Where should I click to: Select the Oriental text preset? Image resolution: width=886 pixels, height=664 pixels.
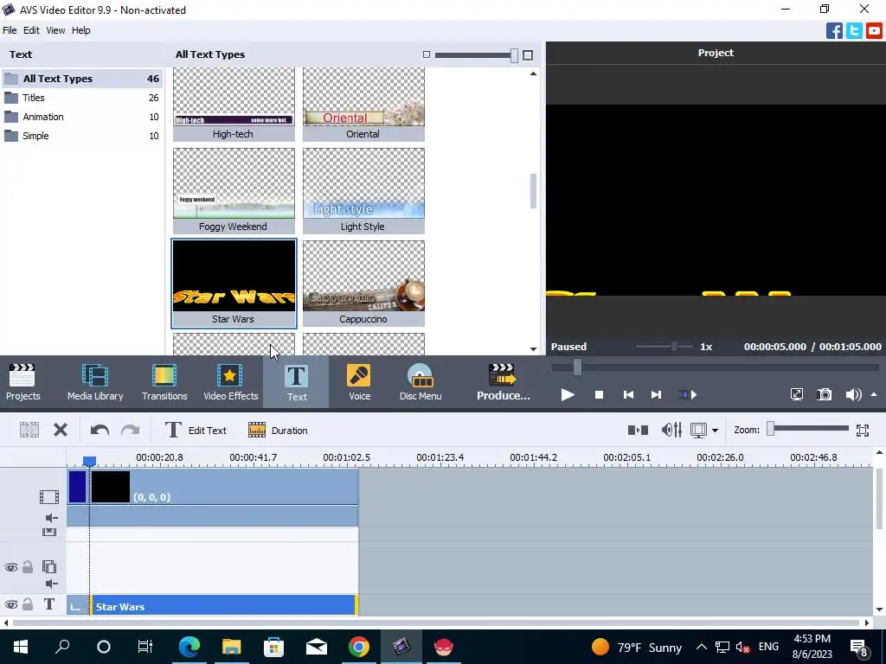(x=363, y=104)
